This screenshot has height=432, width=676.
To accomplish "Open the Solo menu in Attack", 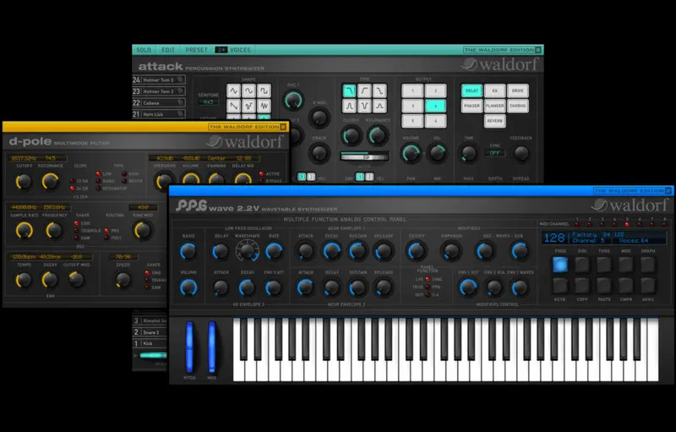I will (144, 50).
